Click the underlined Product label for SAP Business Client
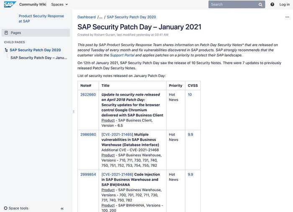The width and height of the screenshot is (293, 212). (108, 120)
